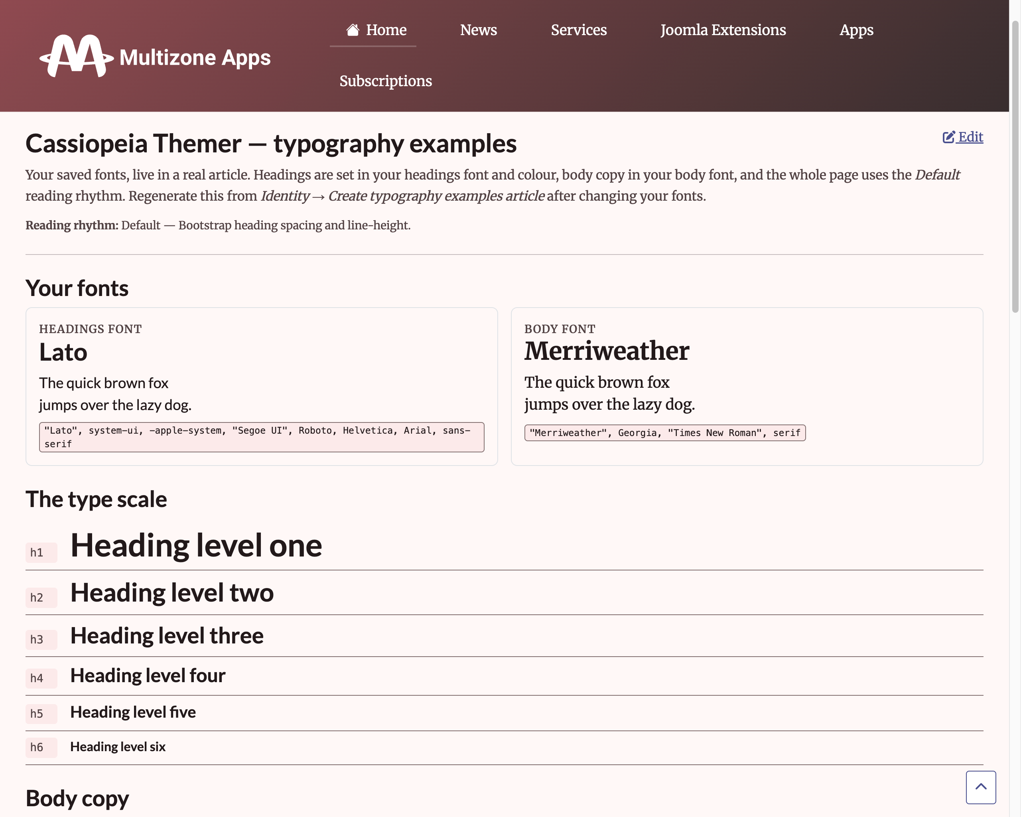Click the Lato "The quick brown fox" sample
The width and height of the screenshot is (1021, 817).
(x=104, y=383)
